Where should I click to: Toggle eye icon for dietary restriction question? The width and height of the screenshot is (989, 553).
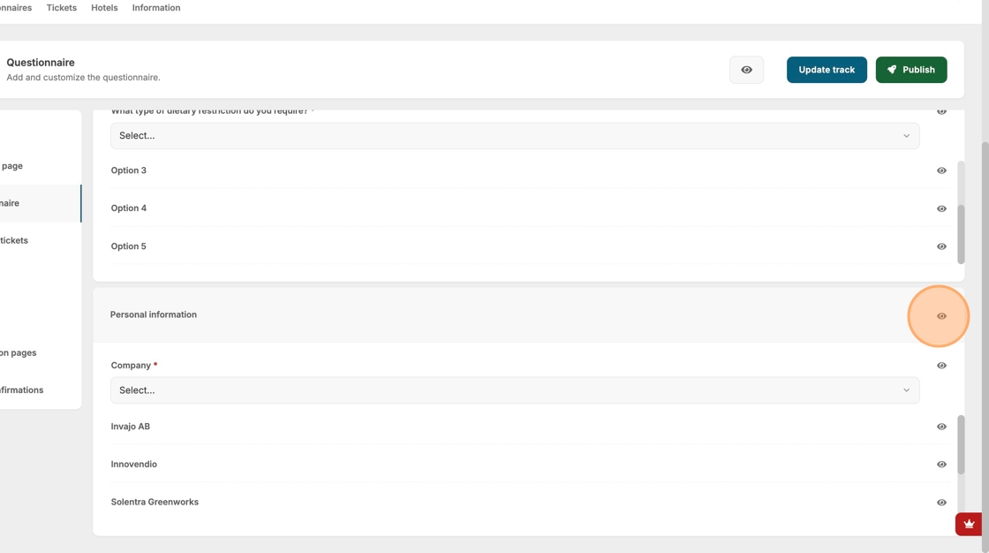tap(941, 112)
